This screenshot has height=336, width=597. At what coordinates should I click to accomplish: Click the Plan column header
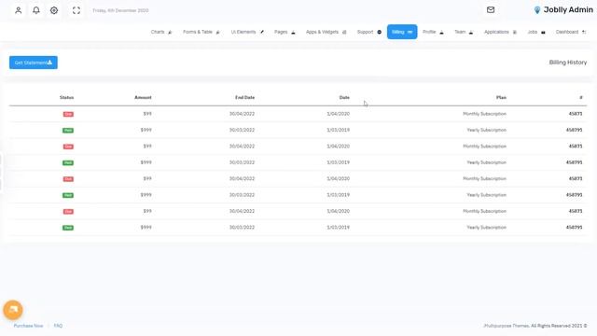501,97
